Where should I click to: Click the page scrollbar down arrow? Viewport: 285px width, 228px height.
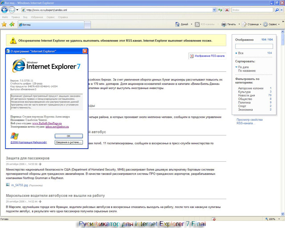[283, 214]
